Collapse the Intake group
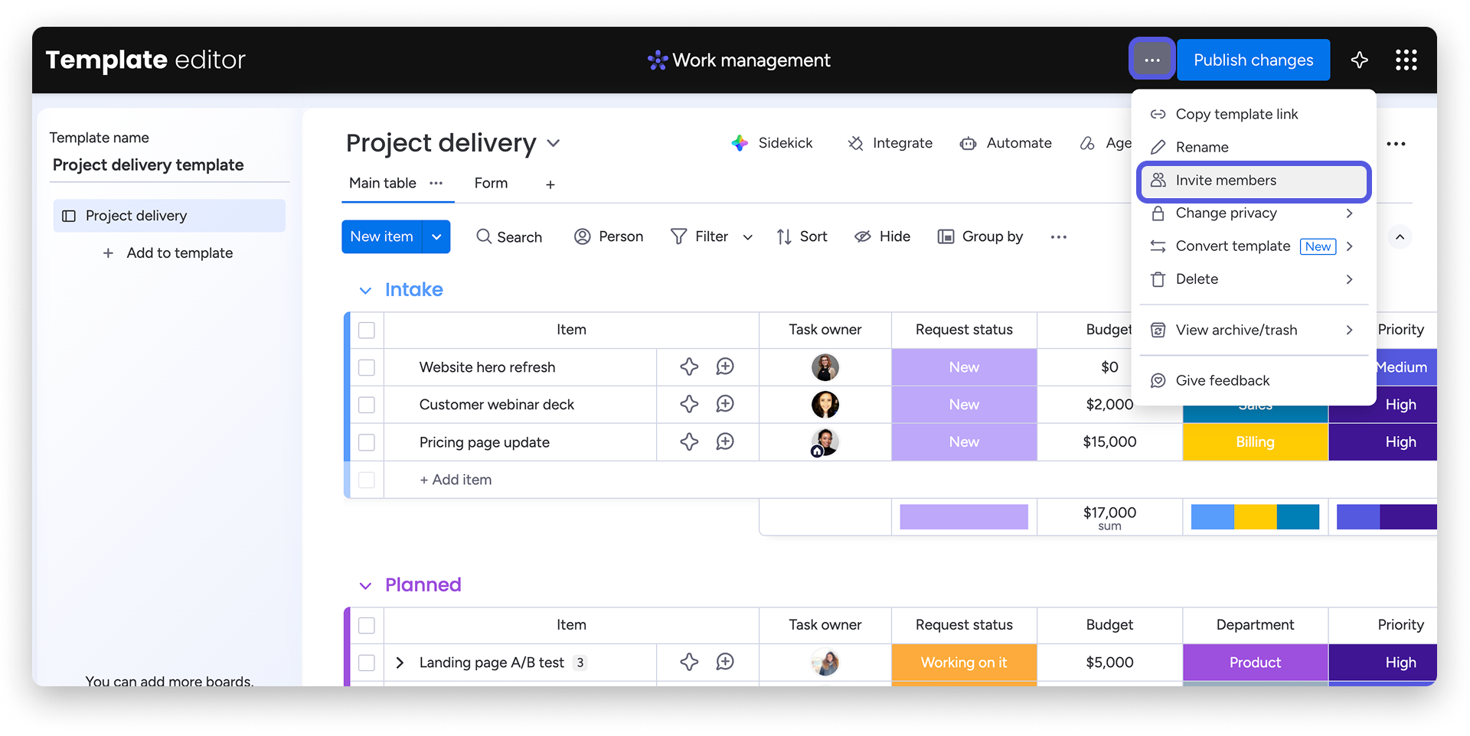This screenshot has height=736, width=1470. 365,291
